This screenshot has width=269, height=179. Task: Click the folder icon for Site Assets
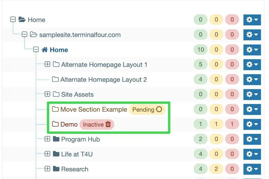click(56, 94)
